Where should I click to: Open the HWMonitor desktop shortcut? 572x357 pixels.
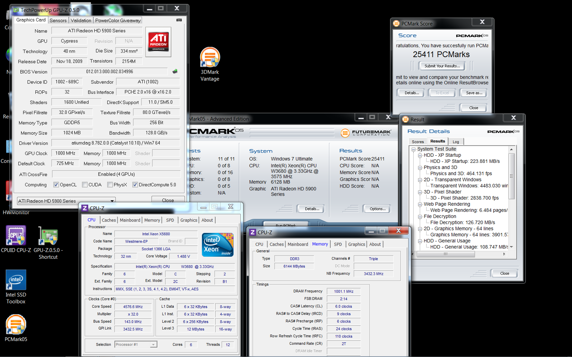16,212
